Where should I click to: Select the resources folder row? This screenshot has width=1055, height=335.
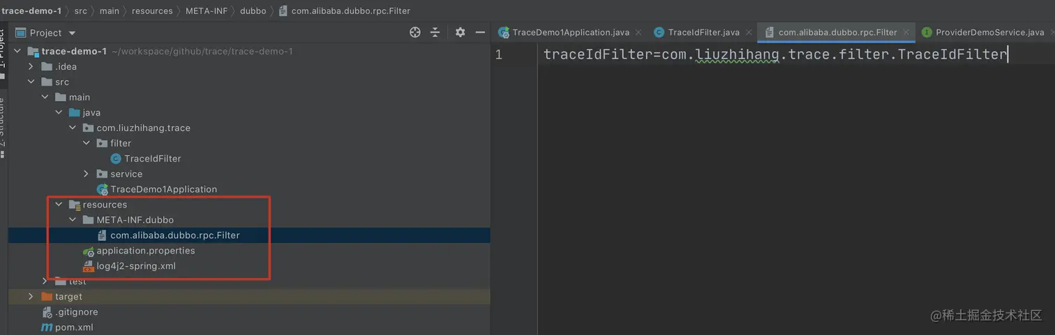(249, 205)
